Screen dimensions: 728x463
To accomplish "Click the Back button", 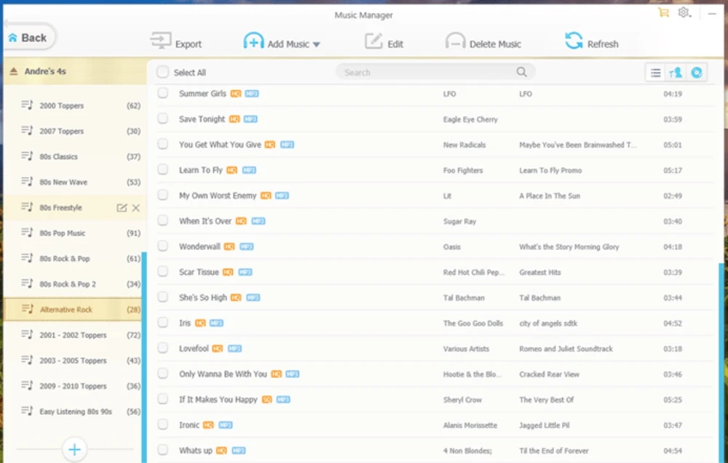I will coord(28,38).
